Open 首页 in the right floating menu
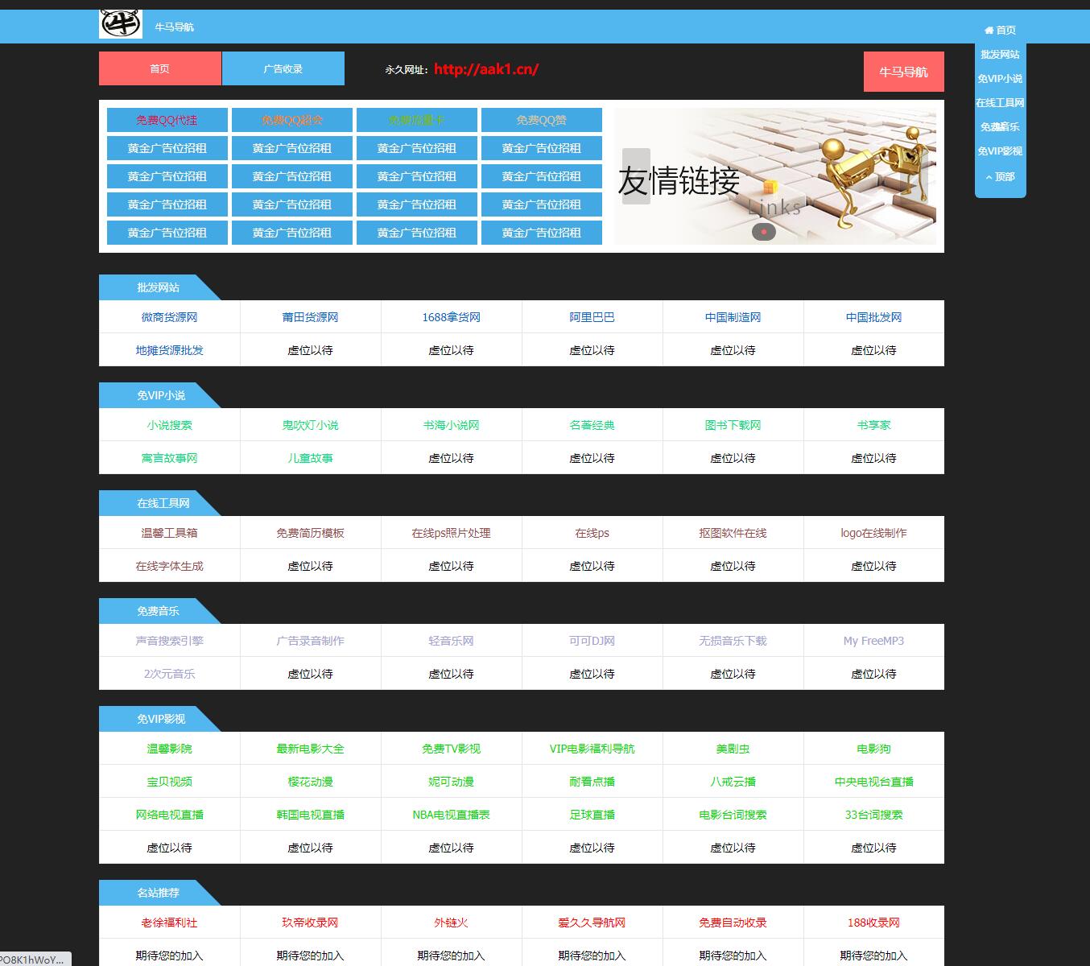 tap(1000, 30)
